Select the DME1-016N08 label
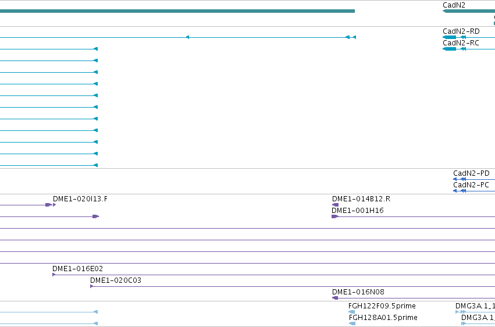 pos(358,292)
